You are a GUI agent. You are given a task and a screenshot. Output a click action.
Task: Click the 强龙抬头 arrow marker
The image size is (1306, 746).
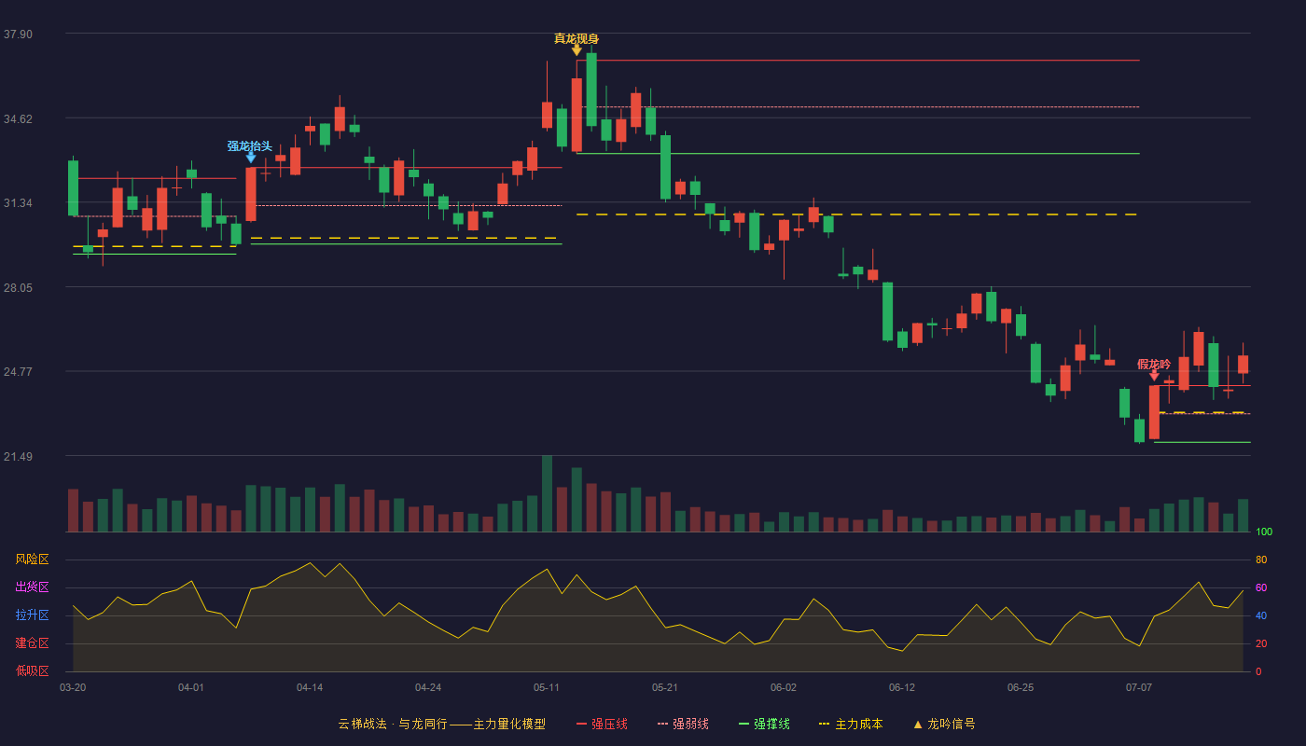250,157
